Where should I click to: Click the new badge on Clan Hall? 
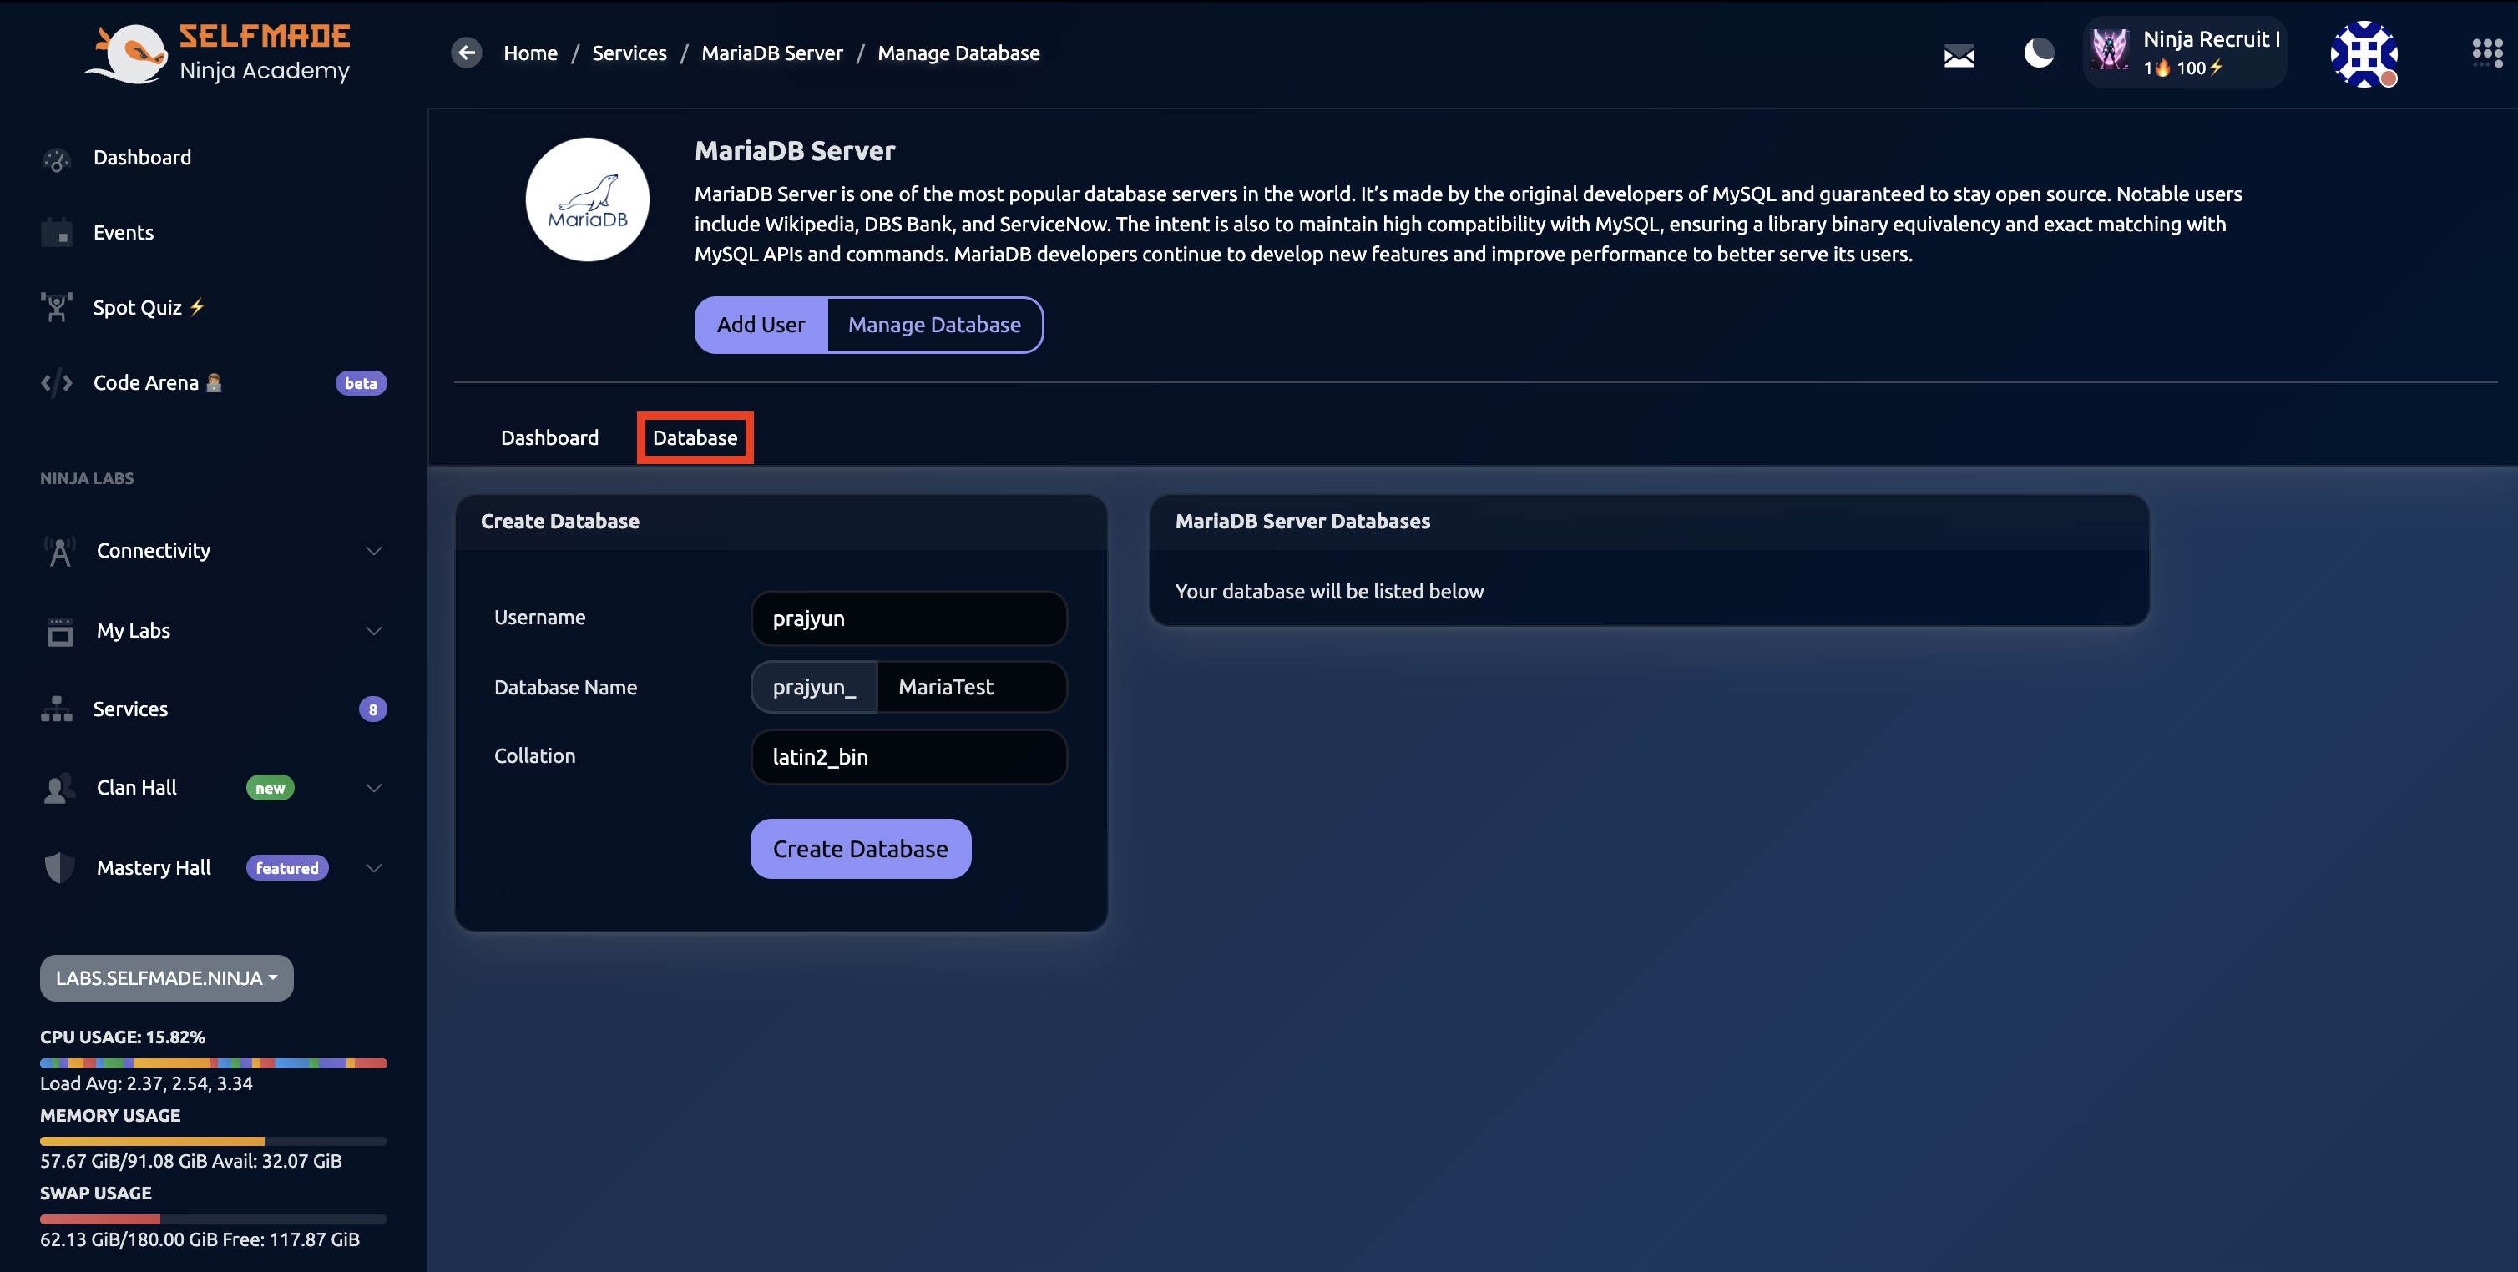pyautogui.click(x=270, y=789)
